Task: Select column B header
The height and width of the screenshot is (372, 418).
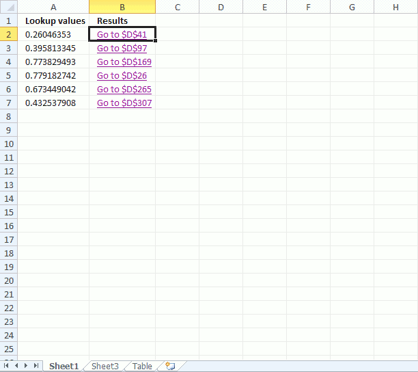Action: click(x=122, y=7)
